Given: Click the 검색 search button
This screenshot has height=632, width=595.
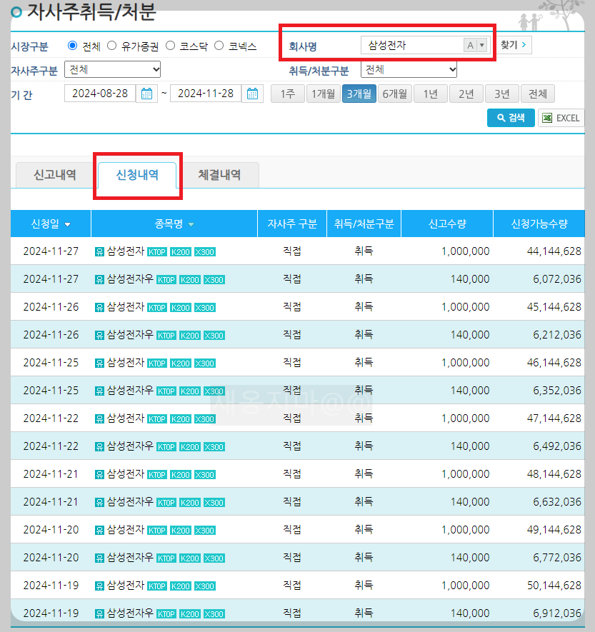Looking at the screenshot, I should click(511, 118).
